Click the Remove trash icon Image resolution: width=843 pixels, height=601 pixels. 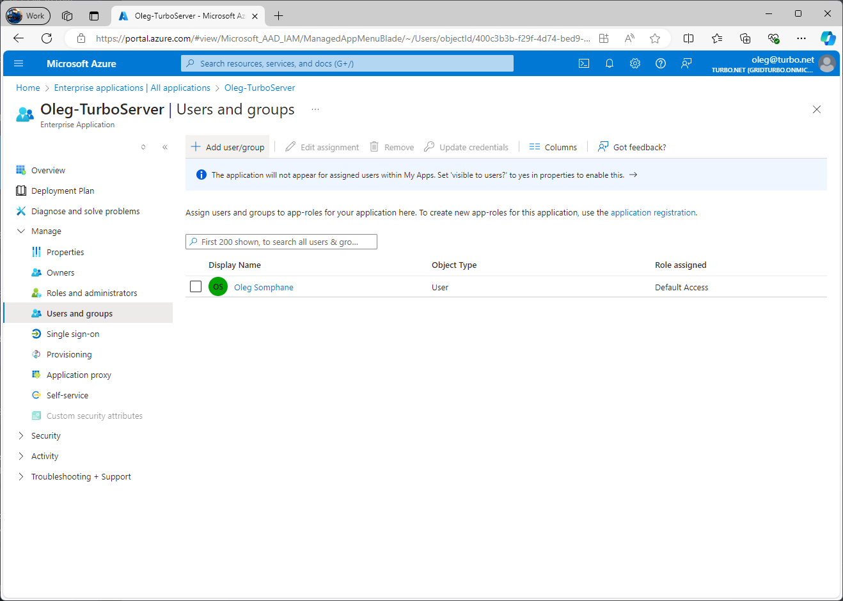[374, 146]
